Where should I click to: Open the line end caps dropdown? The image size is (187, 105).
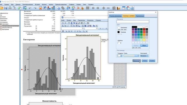tap(144, 56)
